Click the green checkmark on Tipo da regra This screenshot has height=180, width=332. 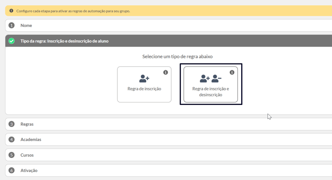(12, 41)
